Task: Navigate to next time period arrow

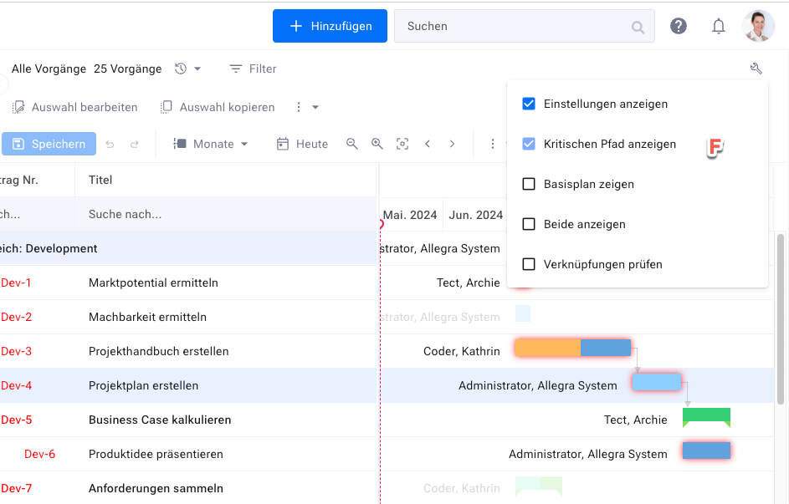Action: click(452, 144)
